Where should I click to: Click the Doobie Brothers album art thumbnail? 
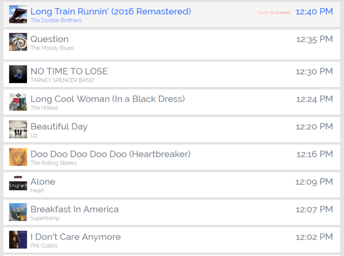[18, 14]
